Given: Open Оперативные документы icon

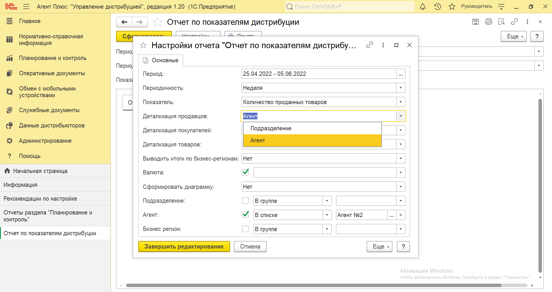Looking at the screenshot, I should (10, 73).
